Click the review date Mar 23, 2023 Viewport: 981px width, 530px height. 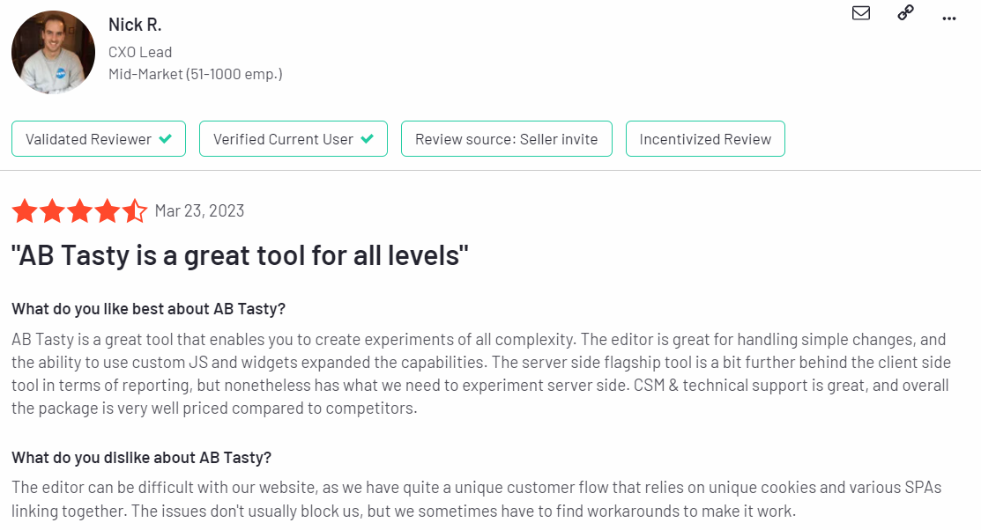[199, 211]
